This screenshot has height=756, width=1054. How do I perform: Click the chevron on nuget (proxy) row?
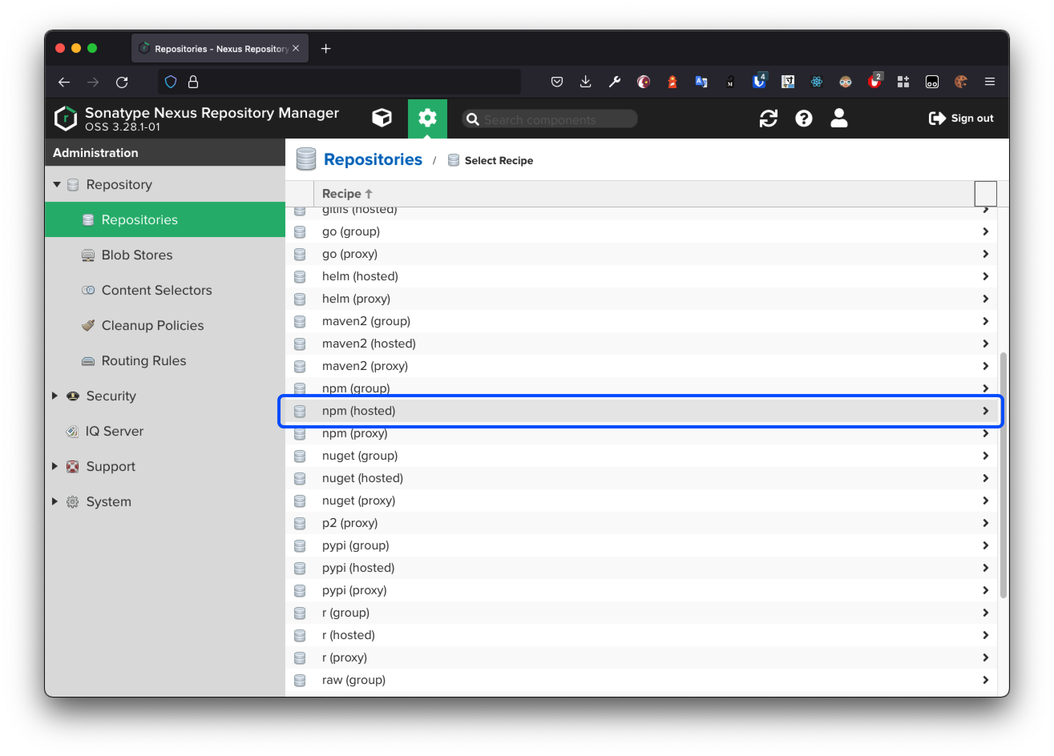(986, 501)
